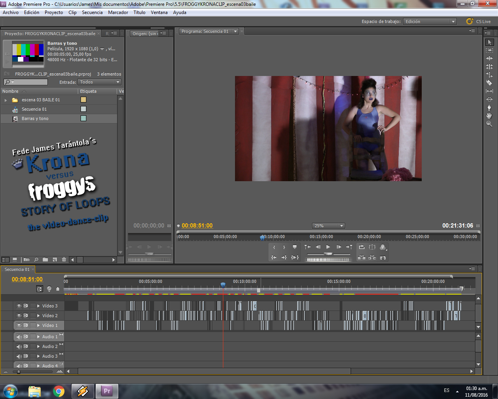This screenshot has width=498, height=399.
Task: Mute the Audio 1 track speaker
Action: [19, 337]
